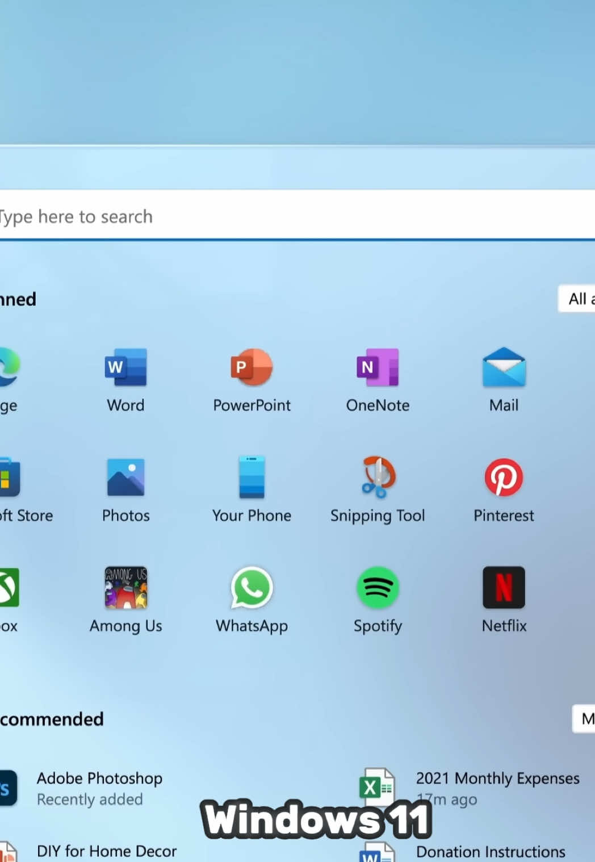Click the All apps button
This screenshot has width=595, height=862.
point(577,299)
